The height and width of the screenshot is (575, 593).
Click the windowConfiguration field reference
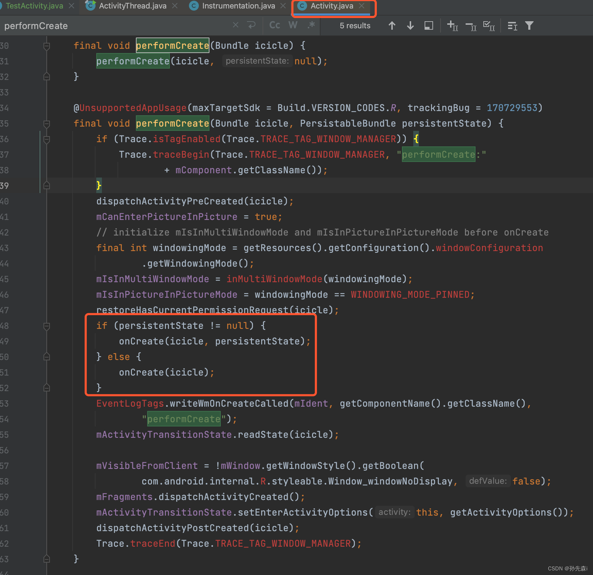point(489,248)
